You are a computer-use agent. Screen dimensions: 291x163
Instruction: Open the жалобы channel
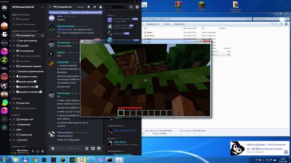pyautogui.click(x=28, y=46)
